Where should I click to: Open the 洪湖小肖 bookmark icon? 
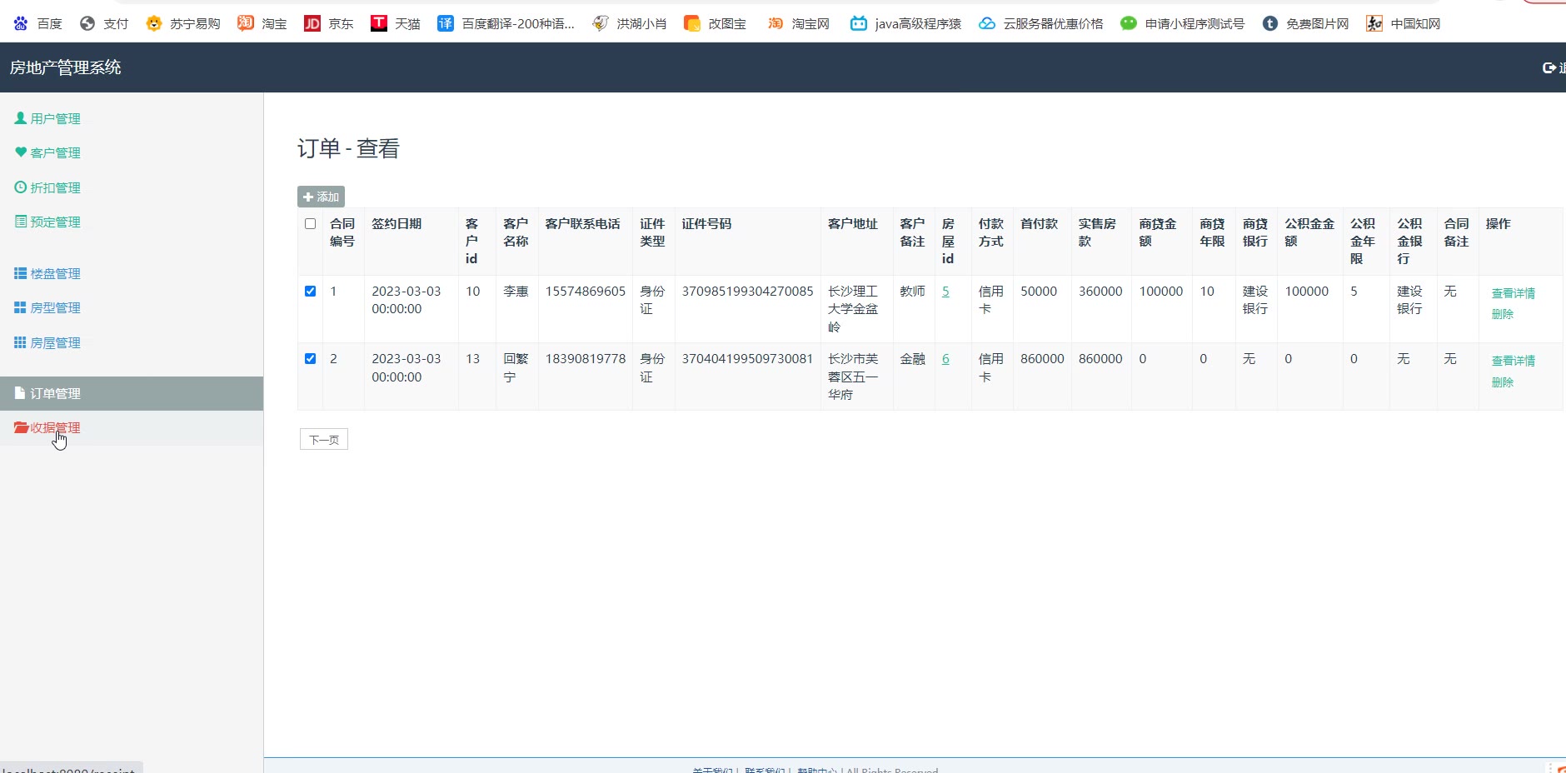[x=601, y=23]
